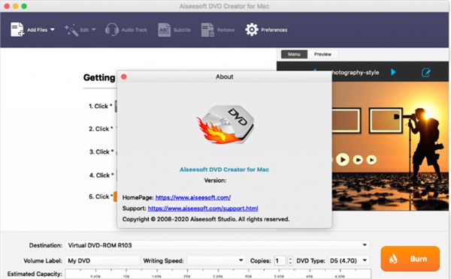Click the yellow minimize window button

pos(16,6)
